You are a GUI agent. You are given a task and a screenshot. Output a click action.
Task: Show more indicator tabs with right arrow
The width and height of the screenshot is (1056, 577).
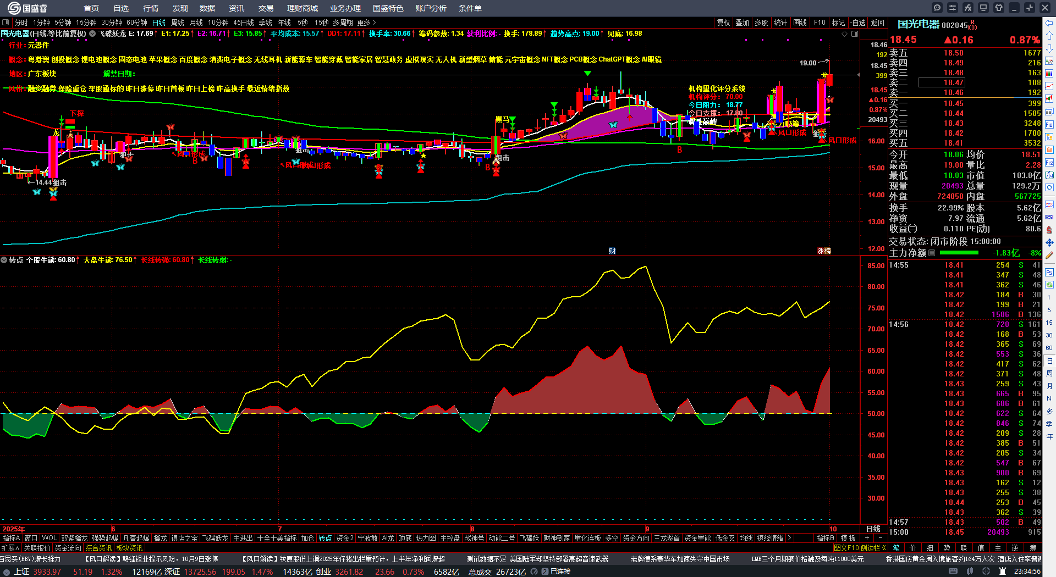tap(789, 538)
